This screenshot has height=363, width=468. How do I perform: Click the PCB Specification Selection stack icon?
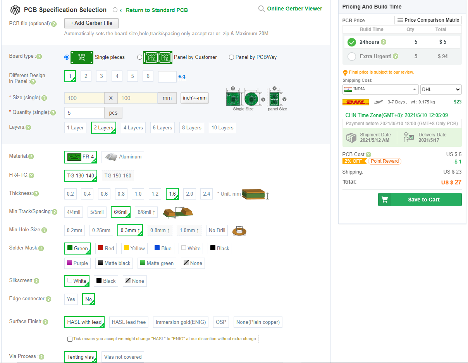[x=15, y=10]
